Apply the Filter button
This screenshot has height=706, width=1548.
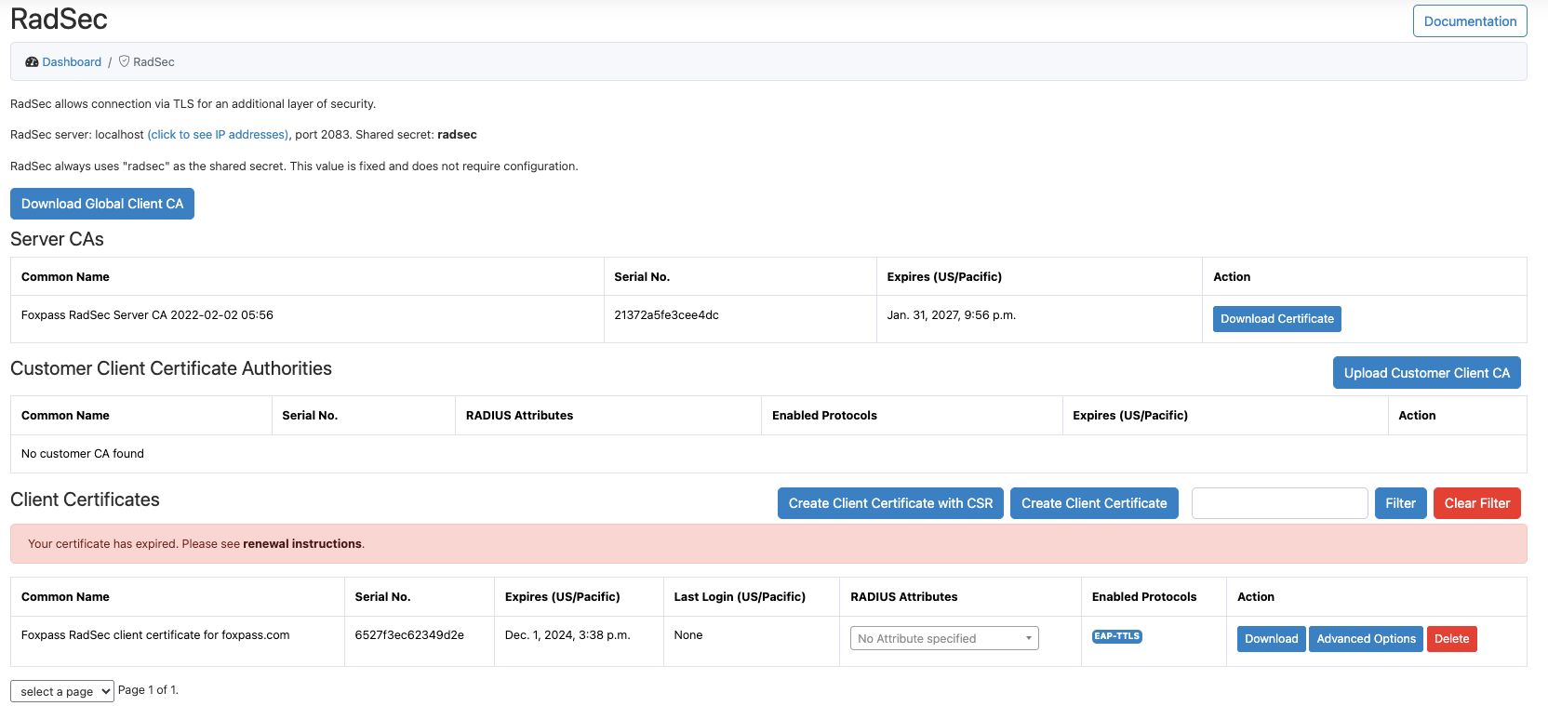pos(1400,503)
